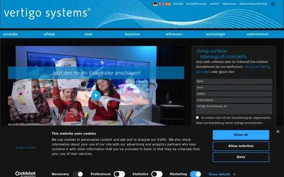Click the Cookiebot logo
Image resolution: width=284 pixels, height=177 pixels.
tap(26, 174)
